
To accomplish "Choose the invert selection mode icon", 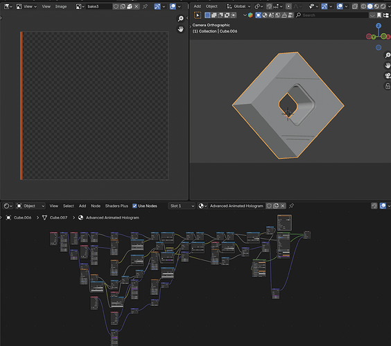I will click(227, 15).
